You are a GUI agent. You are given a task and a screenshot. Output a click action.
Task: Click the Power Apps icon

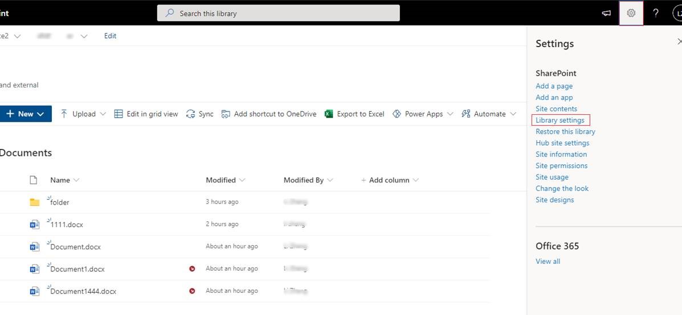(x=396, y=114)
